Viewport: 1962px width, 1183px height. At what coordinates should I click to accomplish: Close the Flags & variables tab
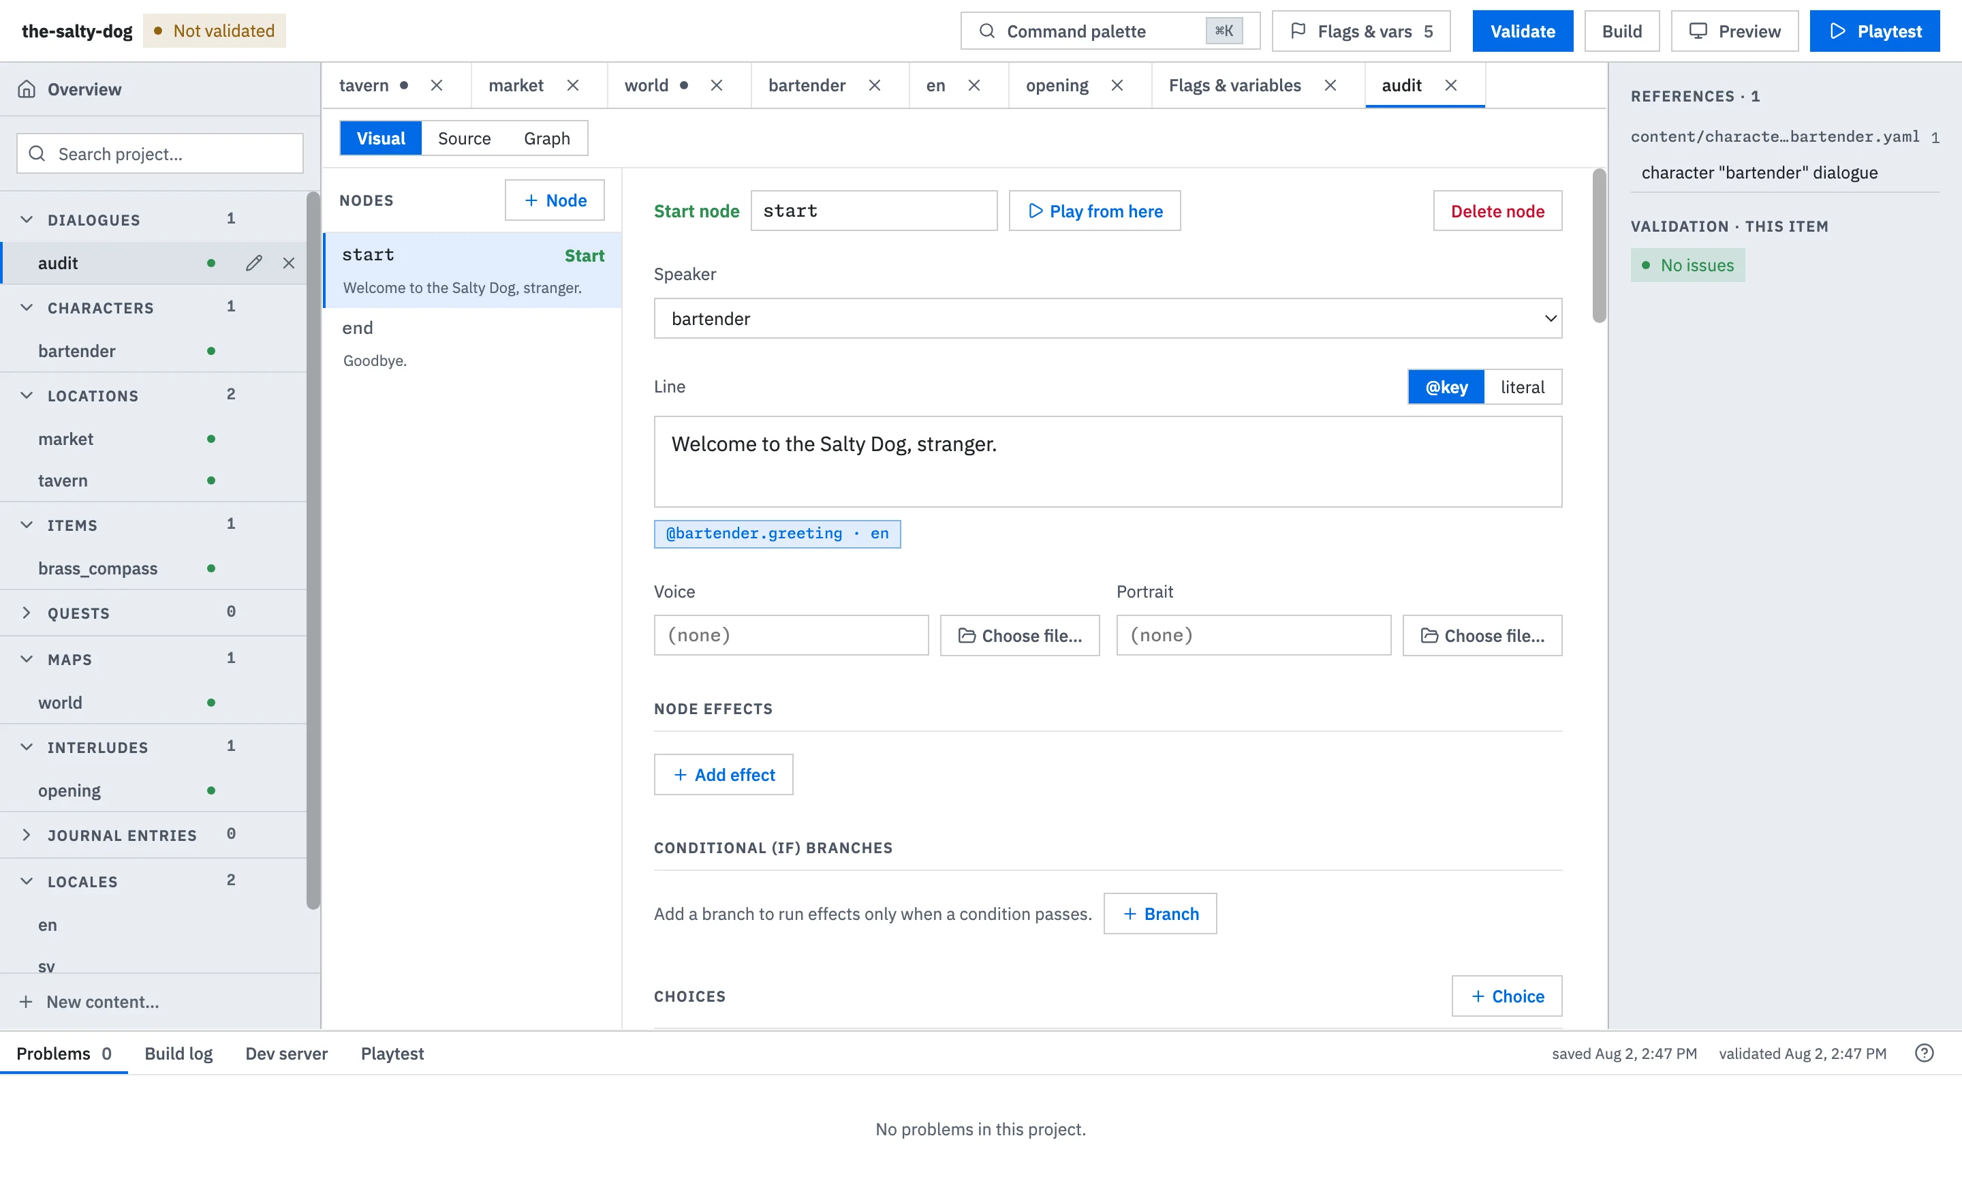tap(1330, 85)
